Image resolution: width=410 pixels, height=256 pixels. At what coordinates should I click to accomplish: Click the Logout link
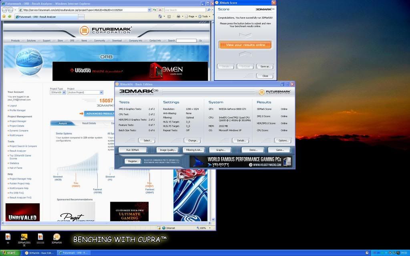13,106
